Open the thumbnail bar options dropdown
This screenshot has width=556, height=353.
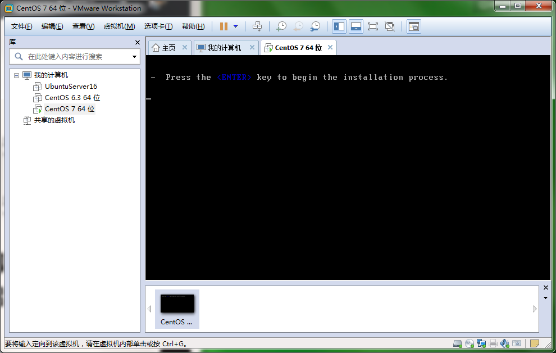(546, 298)
